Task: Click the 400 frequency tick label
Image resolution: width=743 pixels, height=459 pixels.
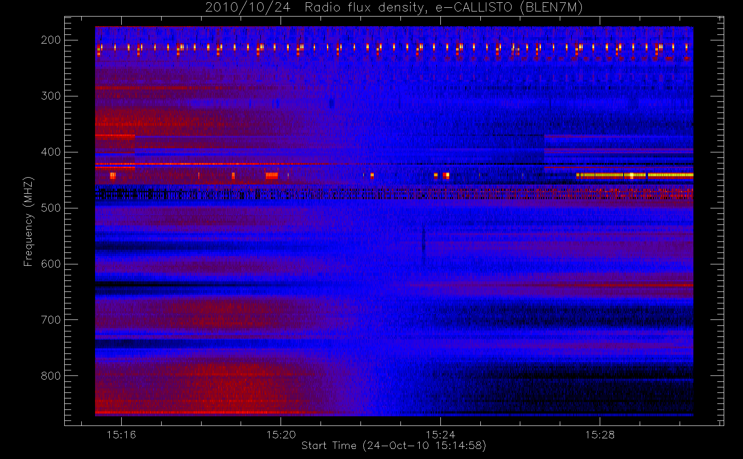Action: (x=51, y=152)
